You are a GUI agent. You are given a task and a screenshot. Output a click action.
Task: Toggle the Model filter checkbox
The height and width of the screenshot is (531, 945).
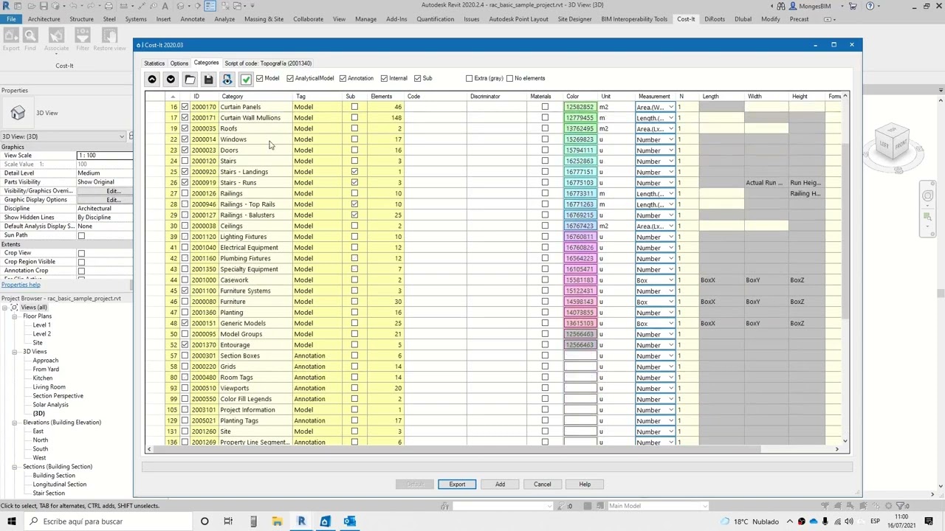pos(260,78)
